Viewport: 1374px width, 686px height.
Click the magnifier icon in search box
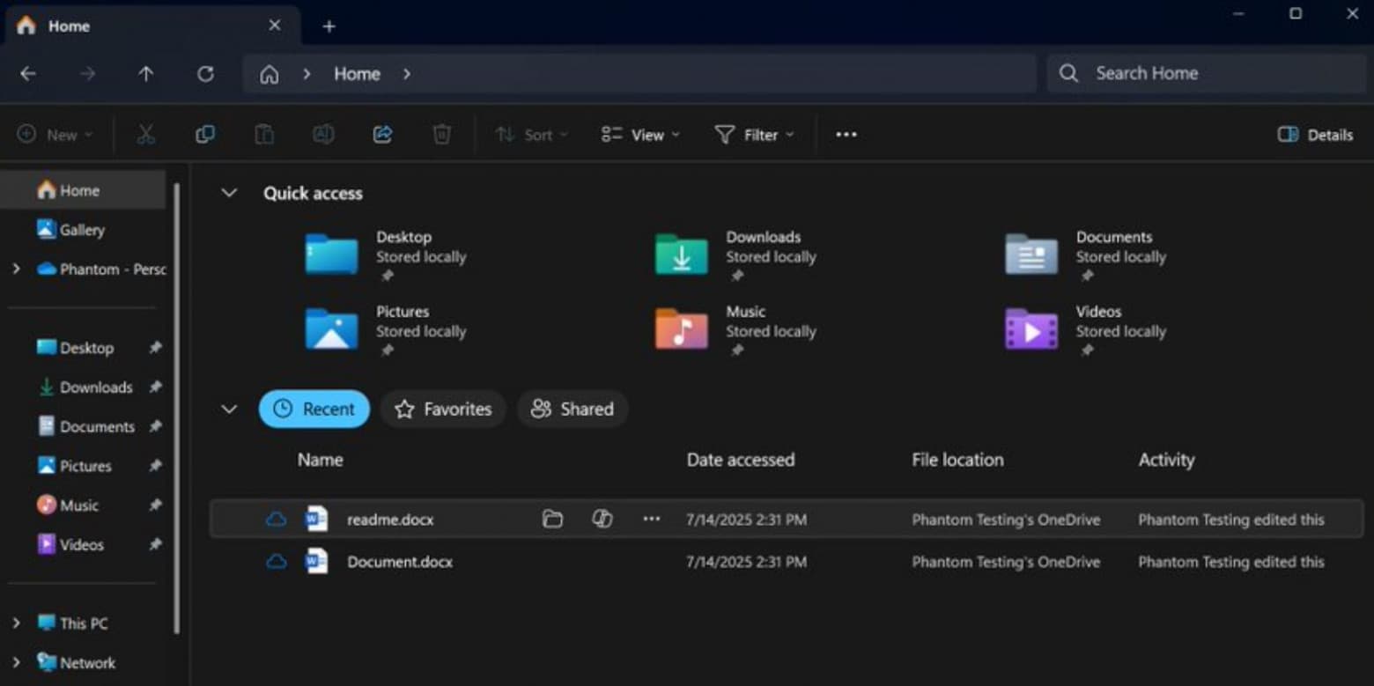coord(1068,73)
